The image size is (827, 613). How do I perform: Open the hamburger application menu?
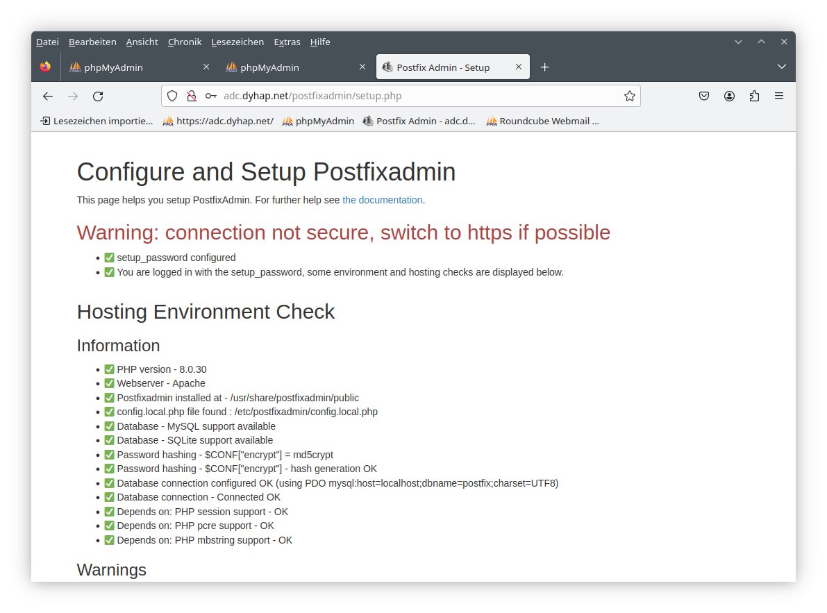pos(779,96)
